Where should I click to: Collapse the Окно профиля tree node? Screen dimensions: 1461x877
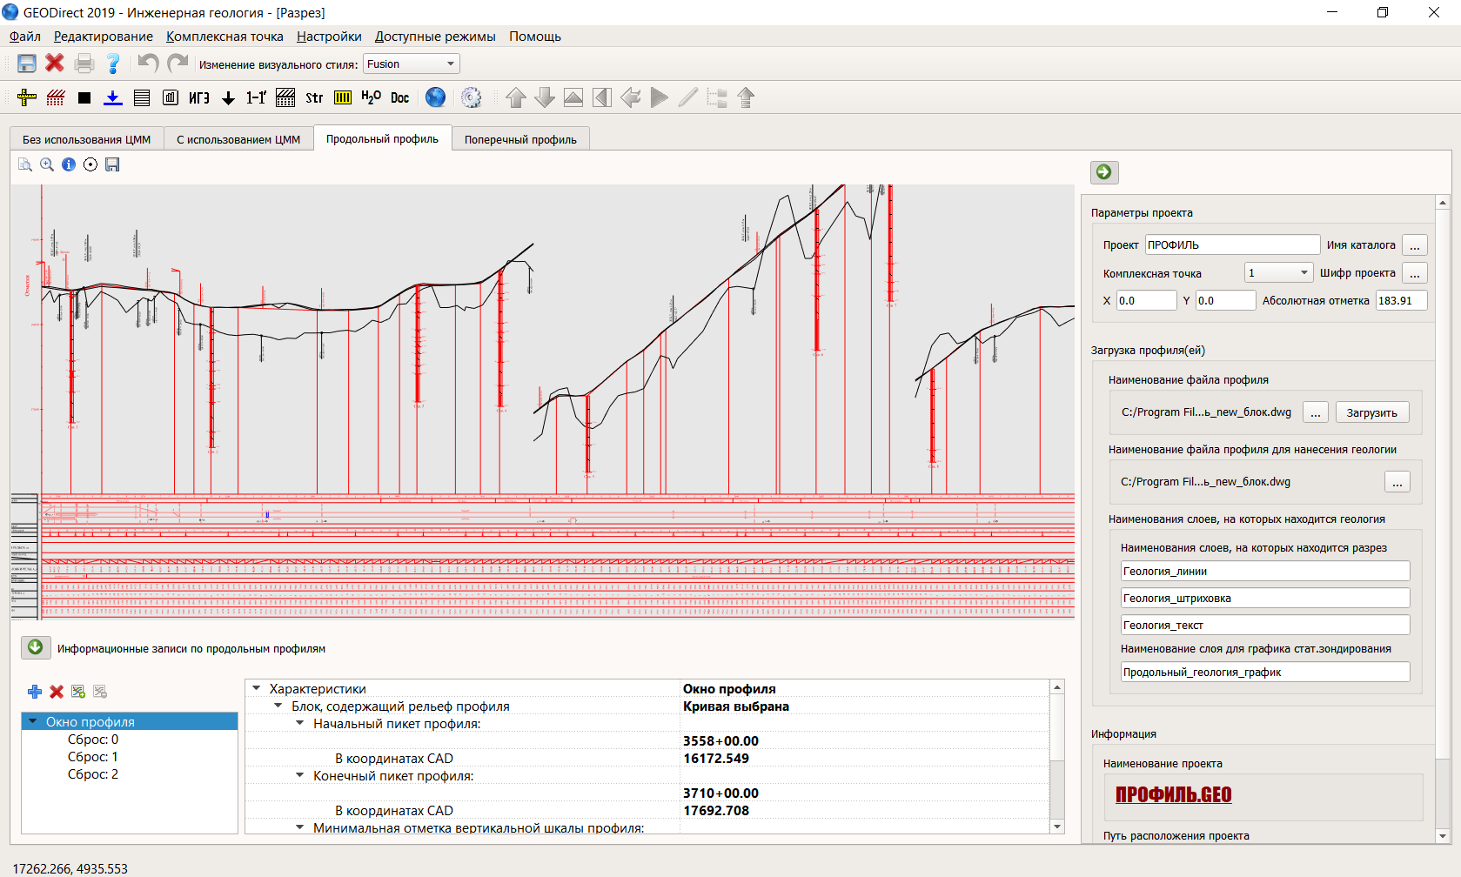coord(33,721)
